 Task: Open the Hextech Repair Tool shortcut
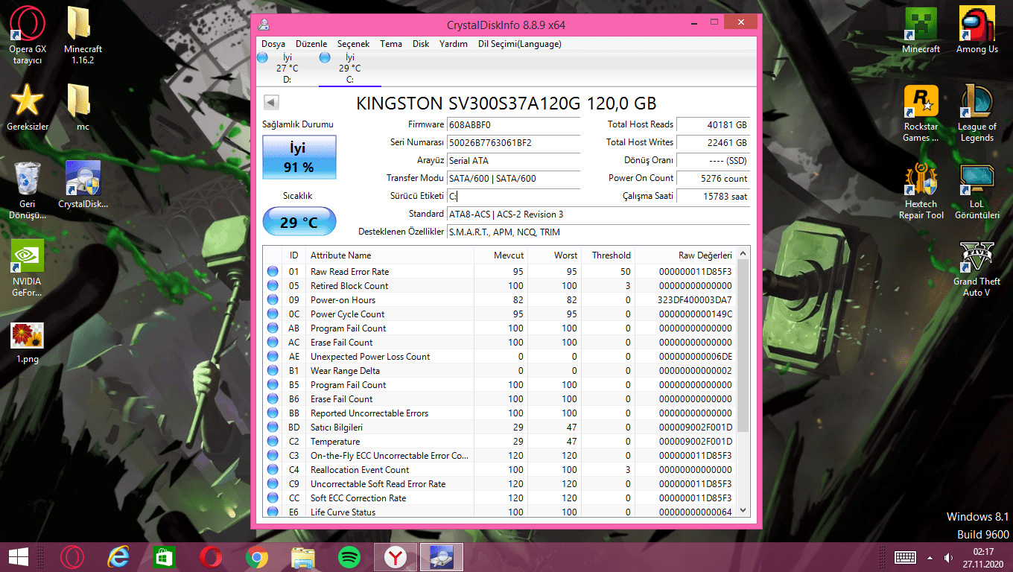(x=921, y=190)
